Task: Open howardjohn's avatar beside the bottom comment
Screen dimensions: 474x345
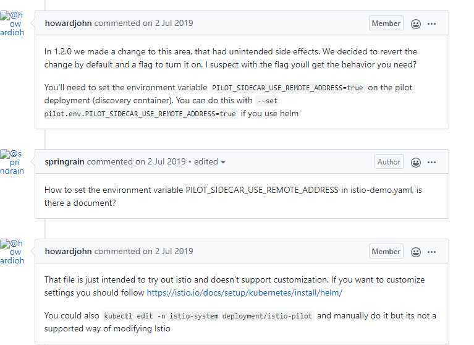Action: click(12, 252)
